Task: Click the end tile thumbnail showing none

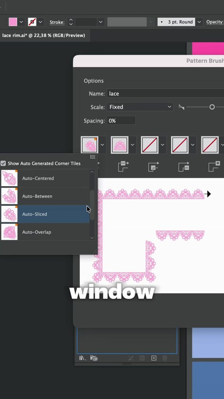Action: [x=210, y=145]
